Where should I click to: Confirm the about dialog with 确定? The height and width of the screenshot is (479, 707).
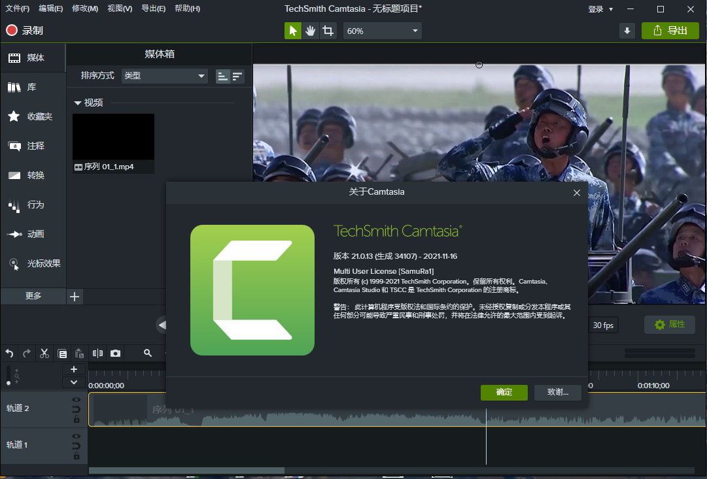(x=504, y=393)
